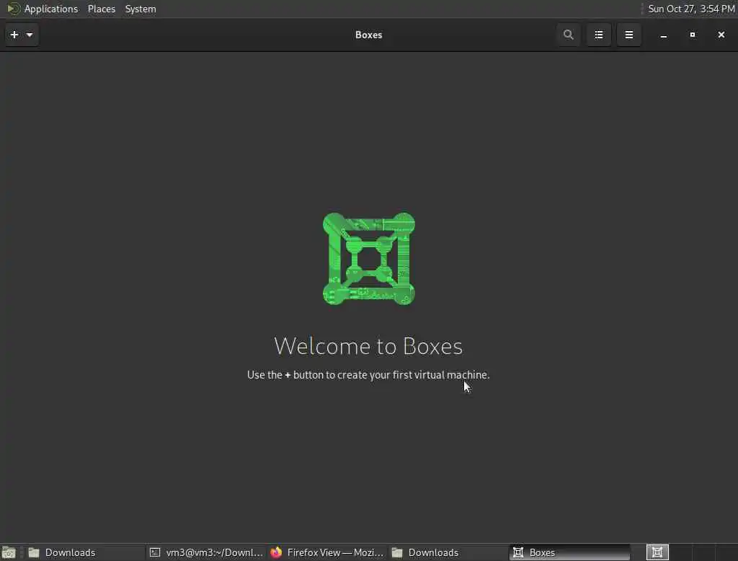Click the workspace switcher's Boxes workspace icon
This screenshot has height=561, width=738.
(657, 552)
